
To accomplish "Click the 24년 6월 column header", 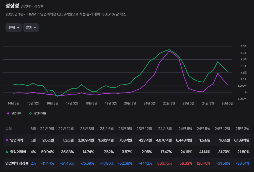I will 185,129.
